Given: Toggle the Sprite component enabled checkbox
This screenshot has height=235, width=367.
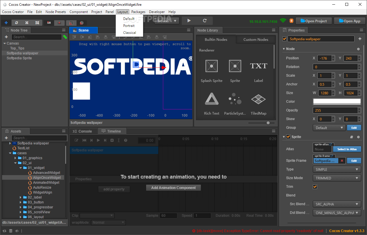Looking at the screenshot, I should 288,137.
